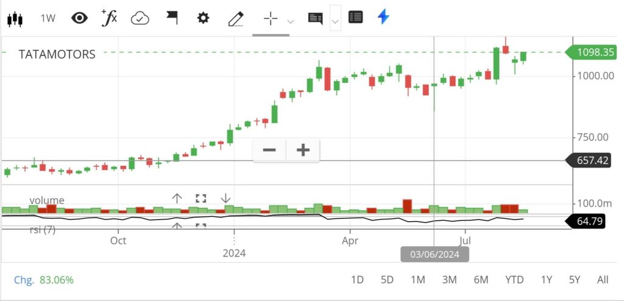The width and height of the screenshot is (624, 301).
Task: Select the 3M range
Action: pos(449,280)
